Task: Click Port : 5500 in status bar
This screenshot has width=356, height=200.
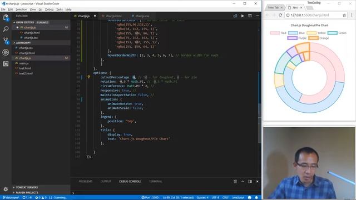Action: coord(150,198)
